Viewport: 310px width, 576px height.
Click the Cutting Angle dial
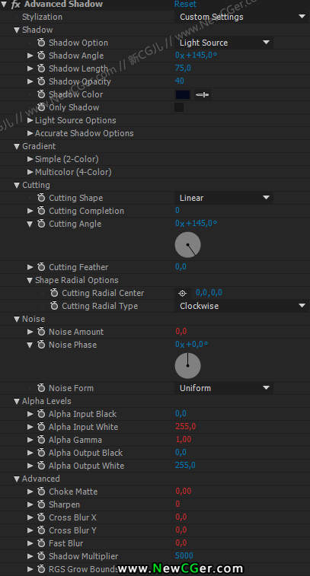187,245
